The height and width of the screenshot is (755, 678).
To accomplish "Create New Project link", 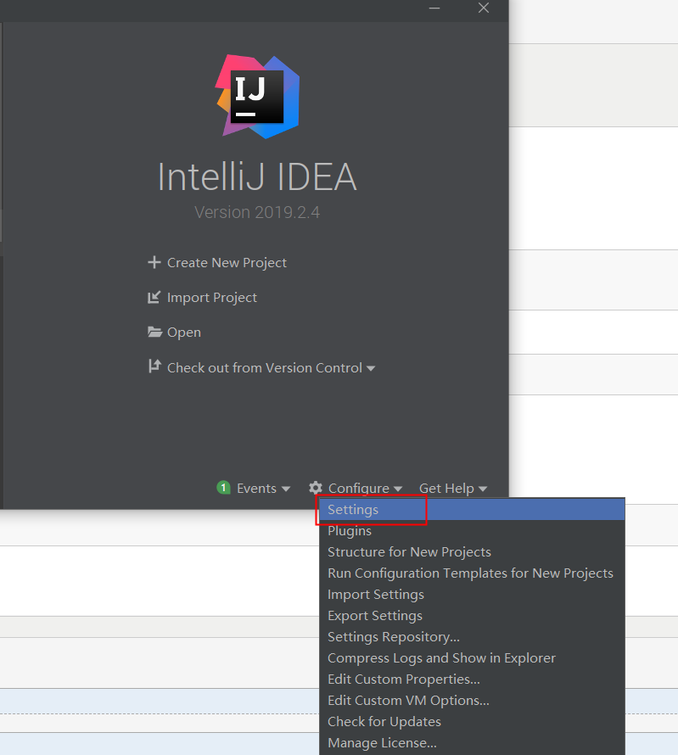I will click(x=227, y=263).
